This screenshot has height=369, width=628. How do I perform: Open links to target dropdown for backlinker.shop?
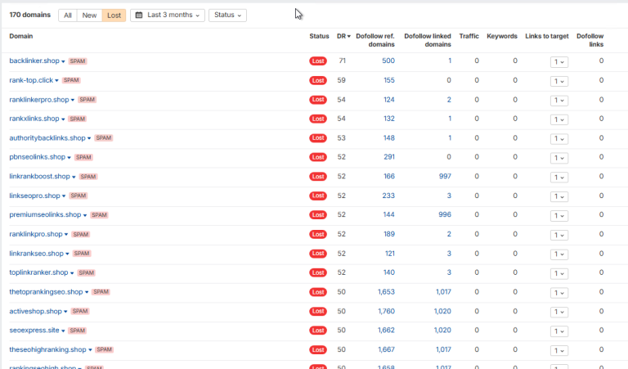[x=559, y=61]
